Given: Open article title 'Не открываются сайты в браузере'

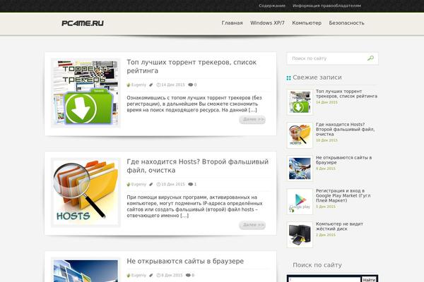Looking at the screenshot, I should 185,262.
